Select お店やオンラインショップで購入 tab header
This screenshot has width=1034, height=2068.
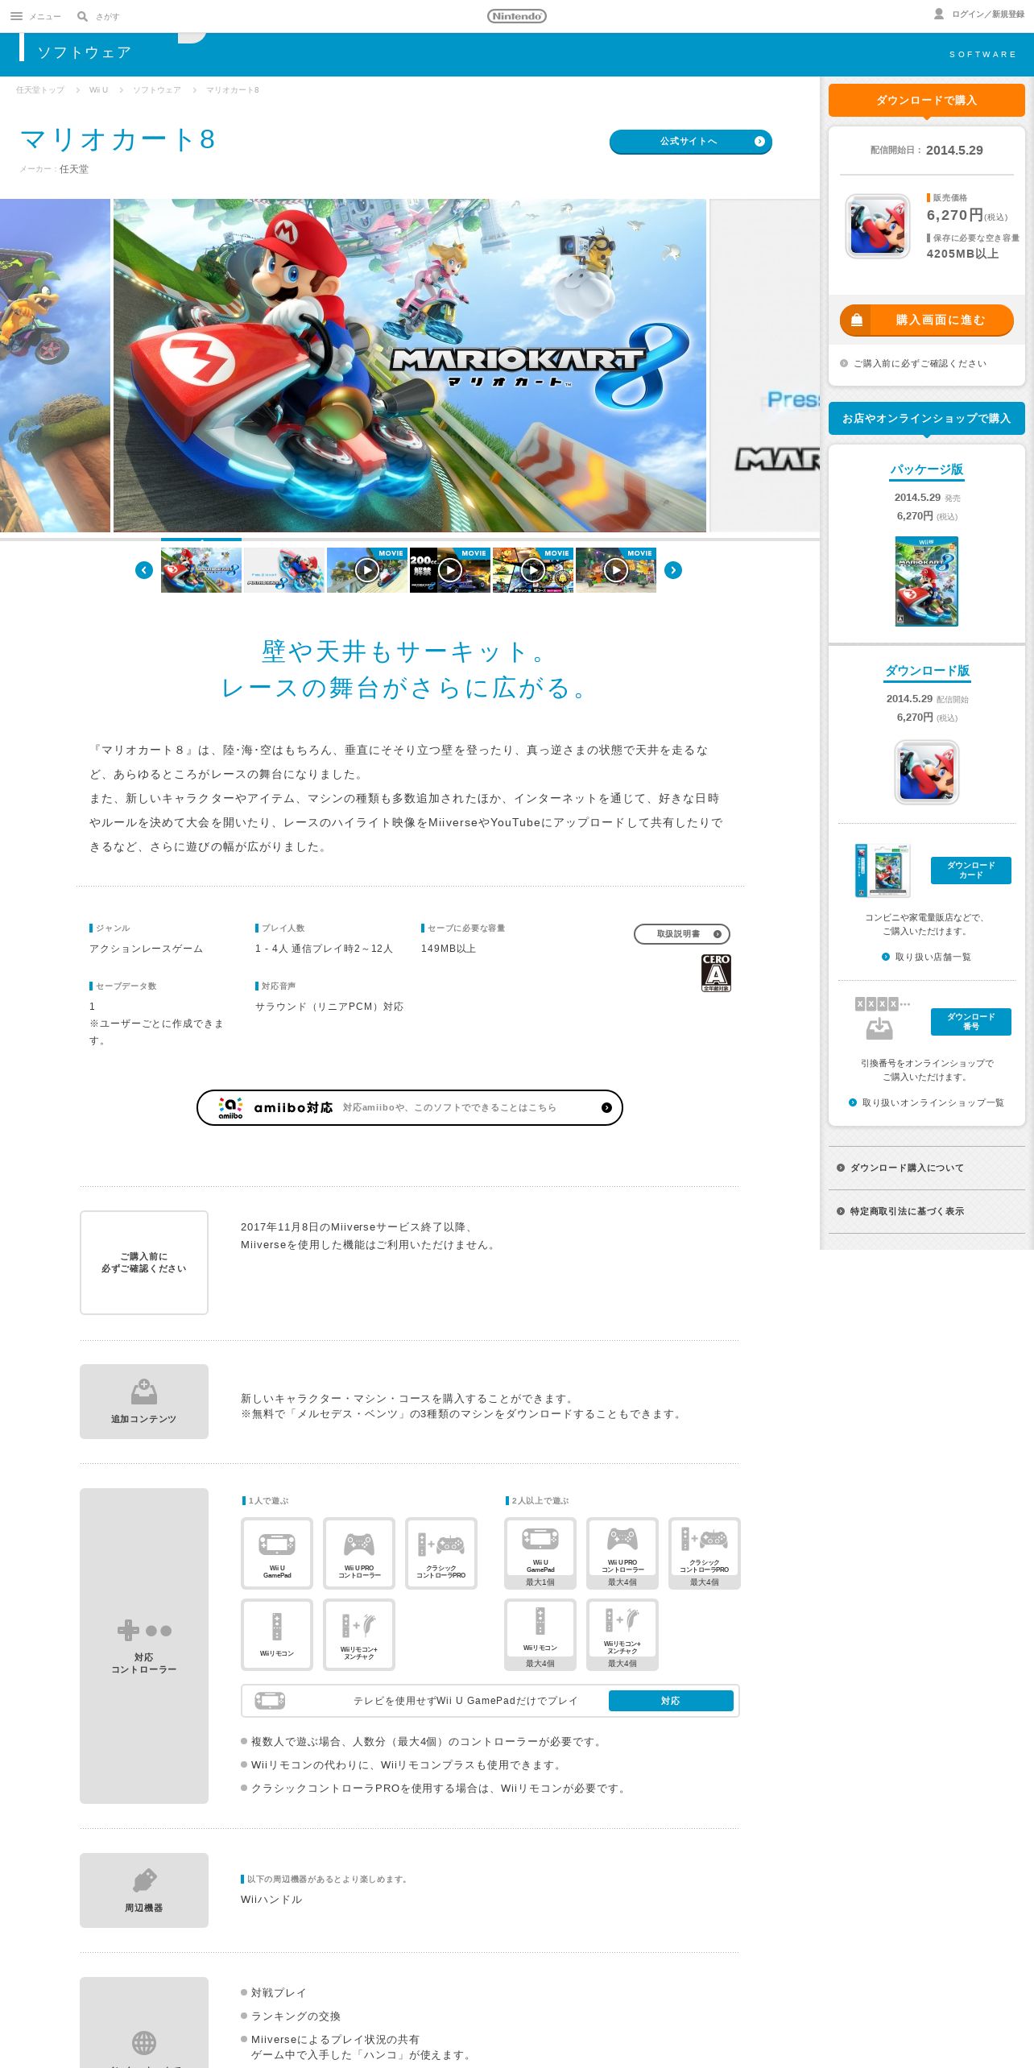pos(927,418)
